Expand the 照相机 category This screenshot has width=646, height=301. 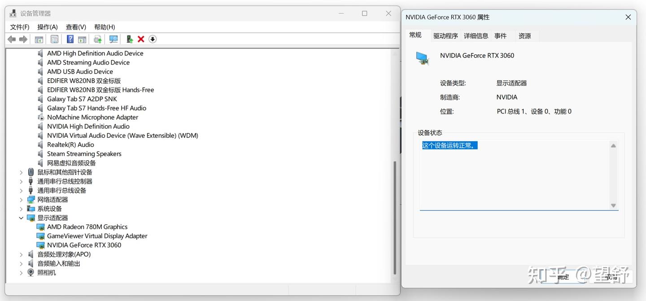21,273
